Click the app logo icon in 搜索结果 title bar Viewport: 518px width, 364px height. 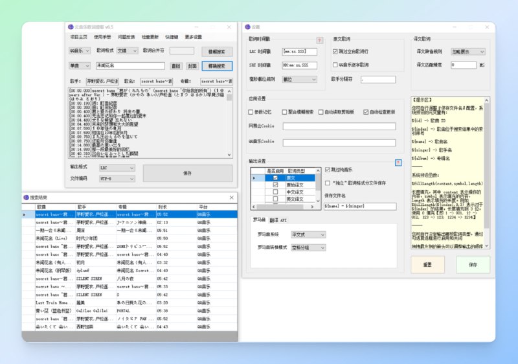pos(26,198)
